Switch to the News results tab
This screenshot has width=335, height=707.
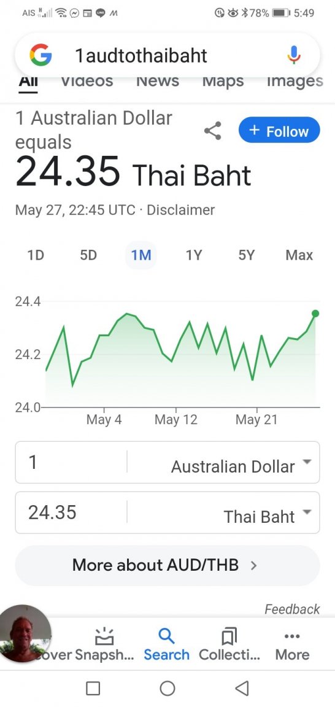(x=157, y=81)
